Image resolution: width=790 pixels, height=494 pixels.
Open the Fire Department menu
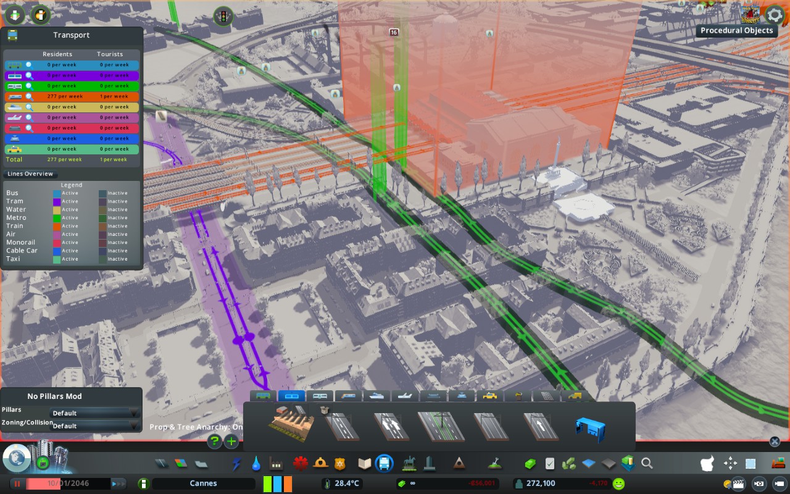pyautogui.click(x=321, y=463)
